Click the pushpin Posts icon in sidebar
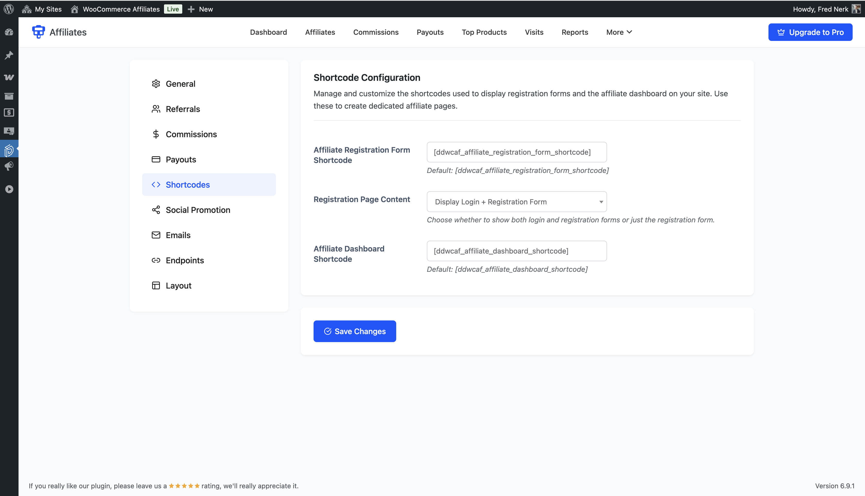The image size is (865, 496). 9,55
